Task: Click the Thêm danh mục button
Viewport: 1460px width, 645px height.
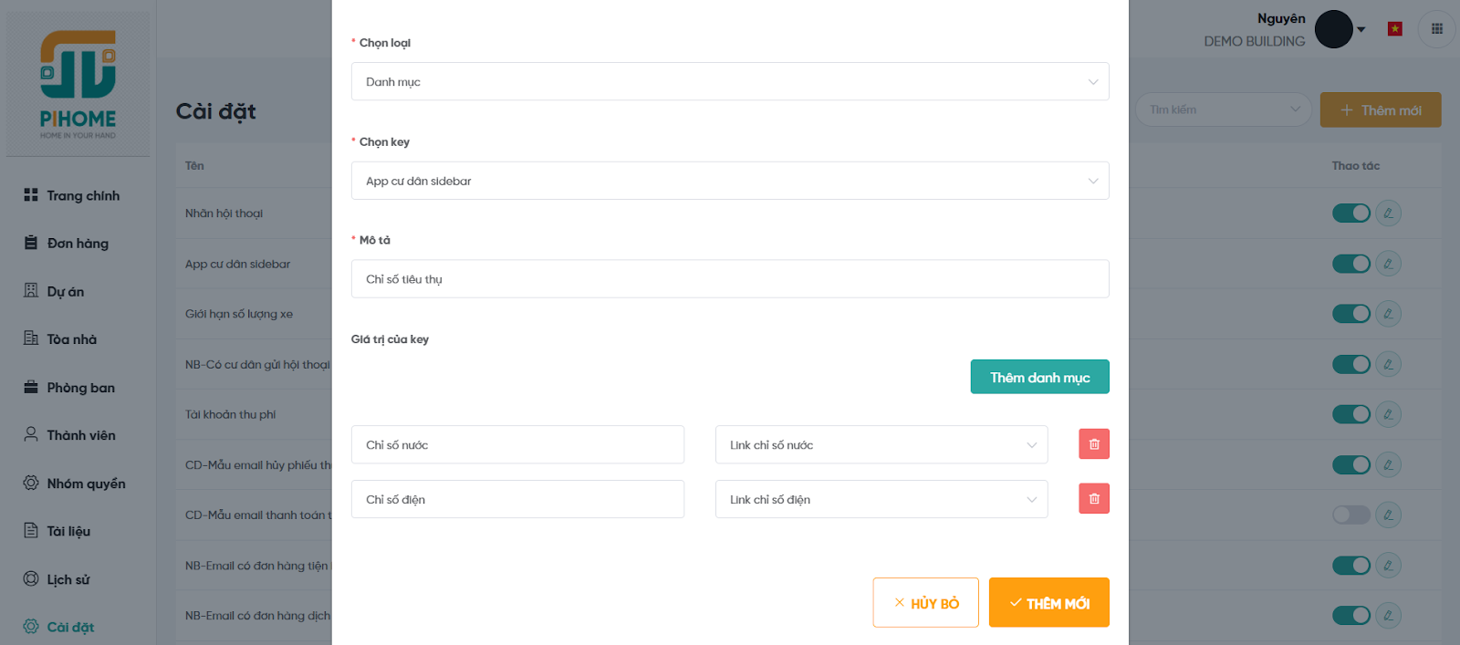Action: [1039, 377]
